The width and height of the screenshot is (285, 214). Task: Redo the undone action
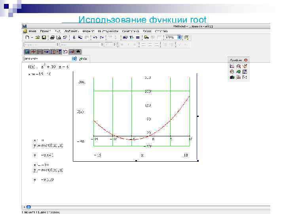pos(102,38)
